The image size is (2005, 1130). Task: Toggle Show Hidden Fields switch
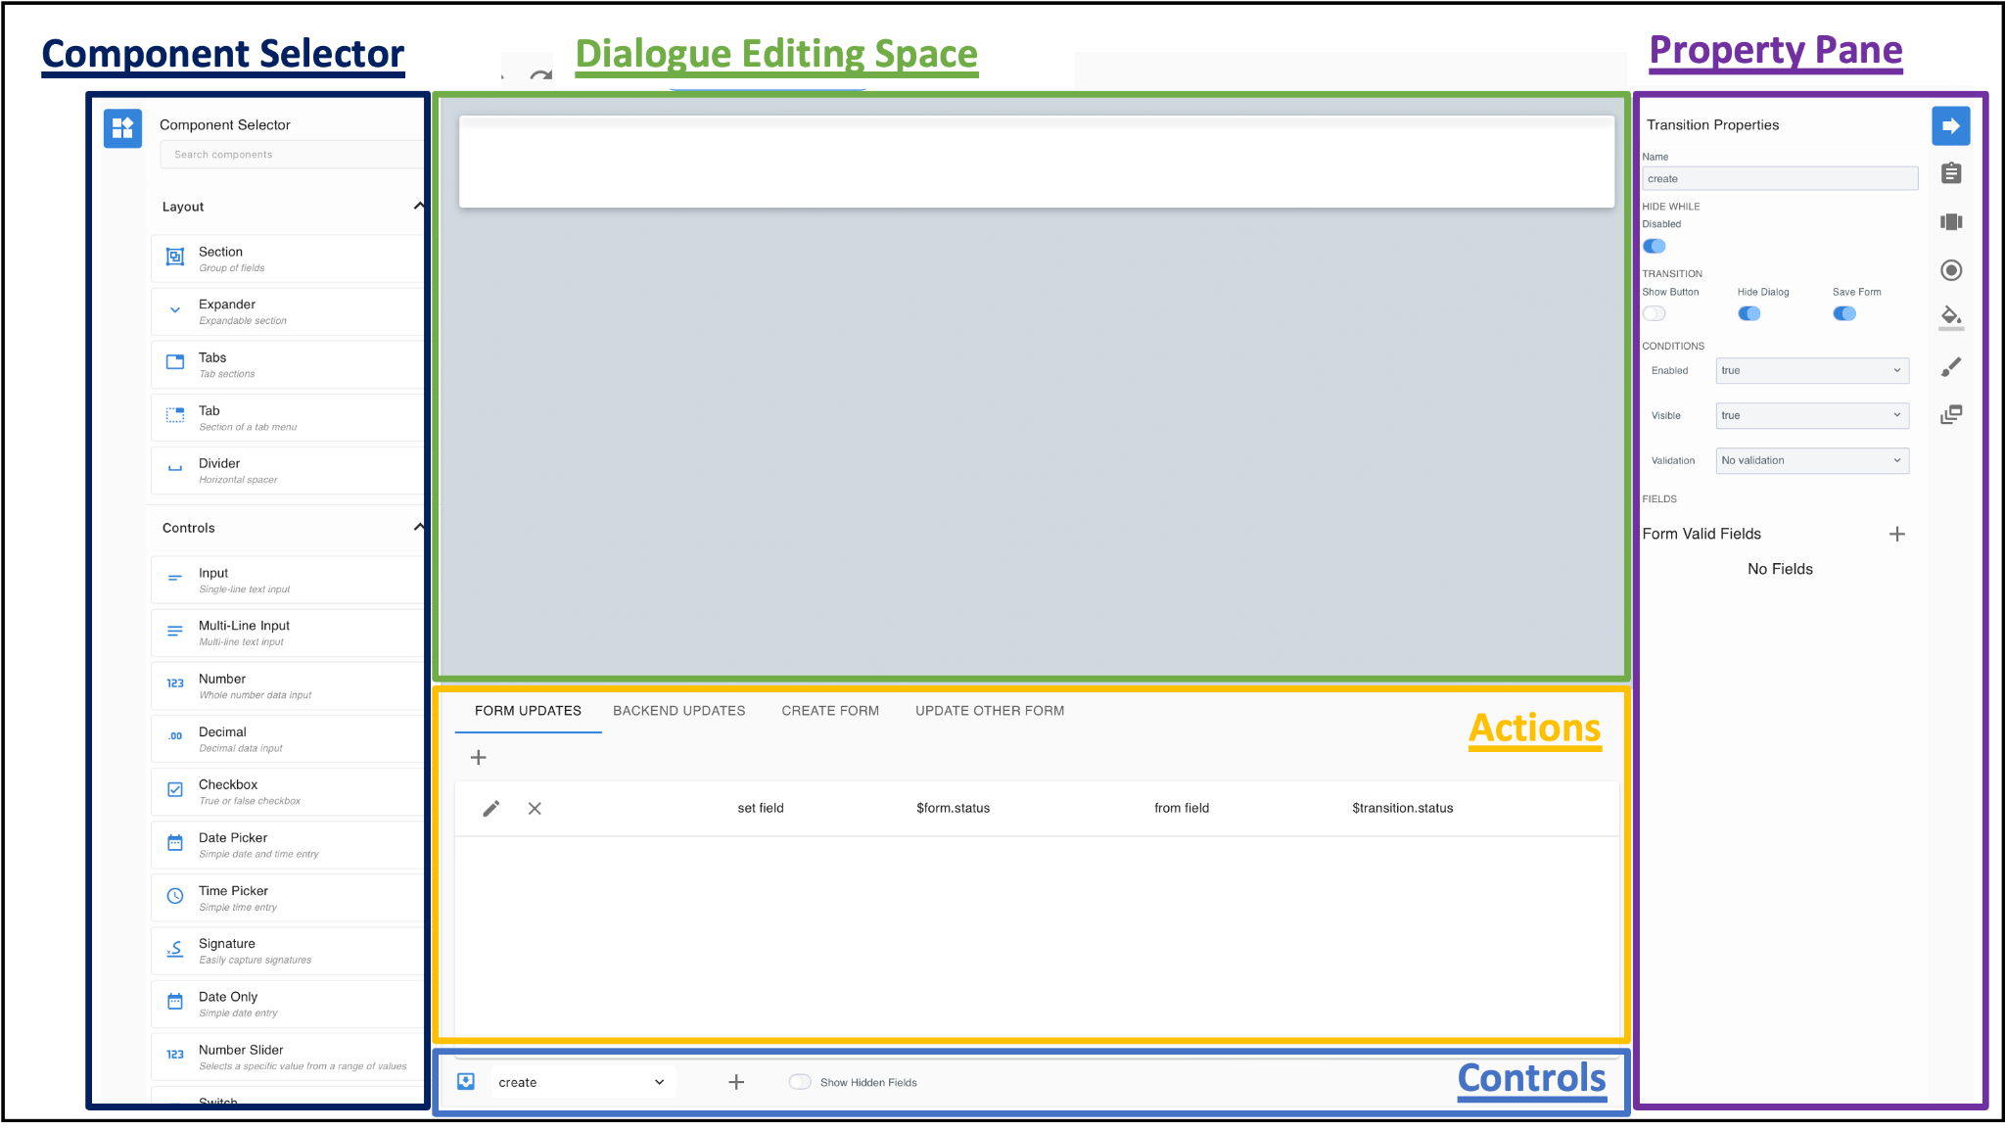(x=800, y=1082)
